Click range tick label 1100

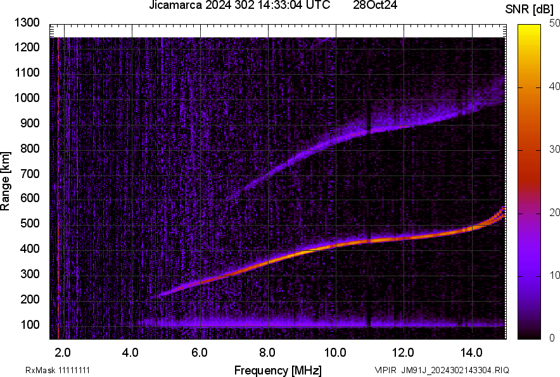27,73
